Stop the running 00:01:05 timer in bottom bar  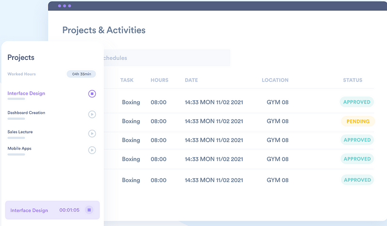[x=89, y=210]
